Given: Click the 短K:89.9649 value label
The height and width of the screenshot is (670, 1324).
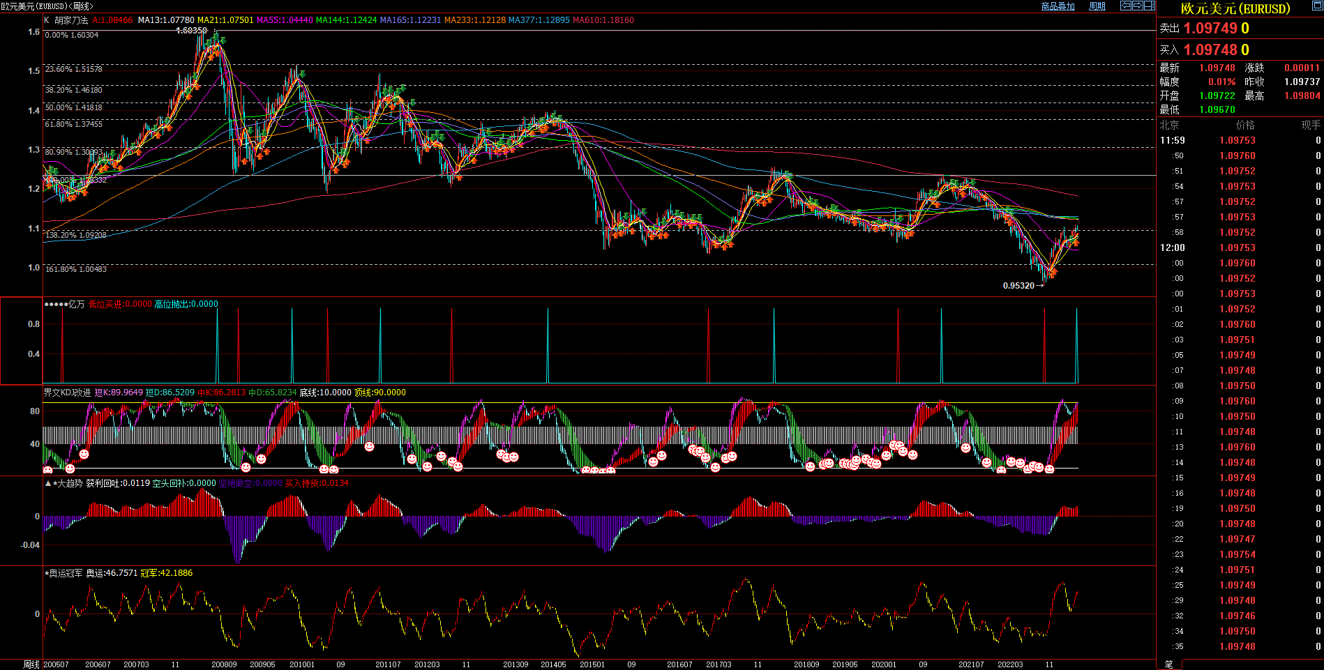Looking at the screenshot, I should pyautogui.click(x=119, y=393).
